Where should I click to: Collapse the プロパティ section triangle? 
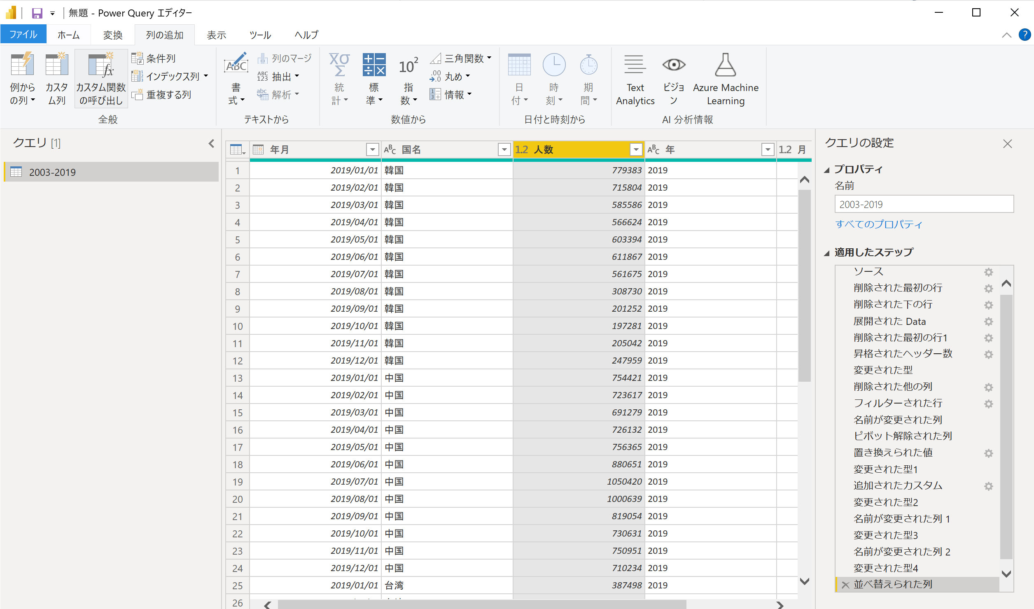coord(827,170)
